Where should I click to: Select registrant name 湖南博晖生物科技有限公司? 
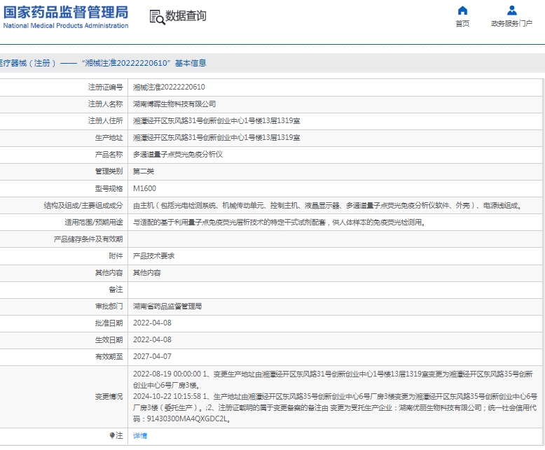tap(174, 104)
